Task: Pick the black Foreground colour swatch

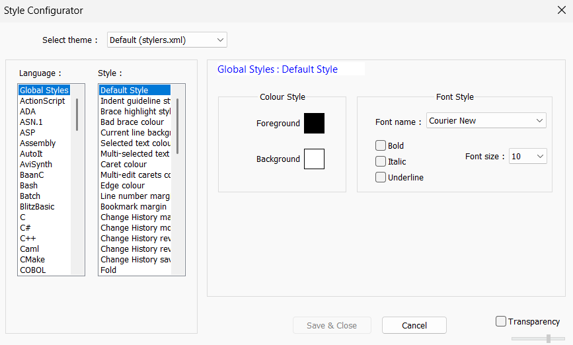Action: pos(314,124)
